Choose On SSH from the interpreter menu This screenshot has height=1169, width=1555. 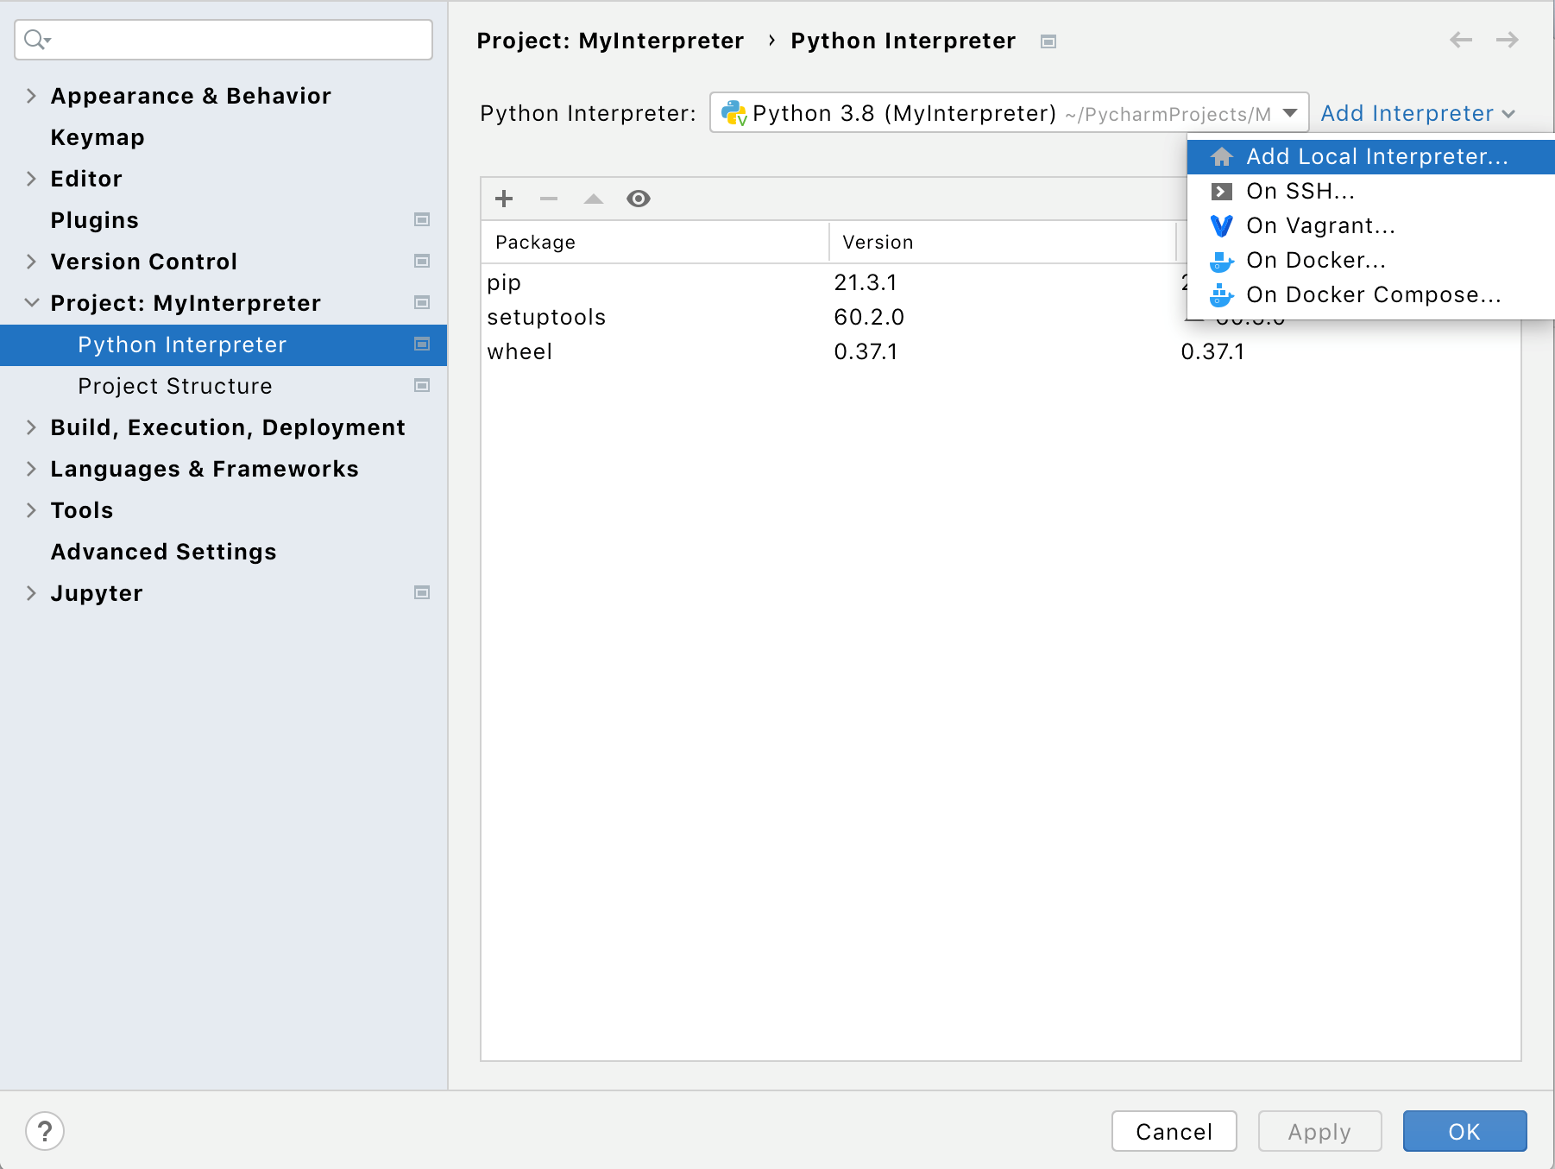(x=1300, y=191)
